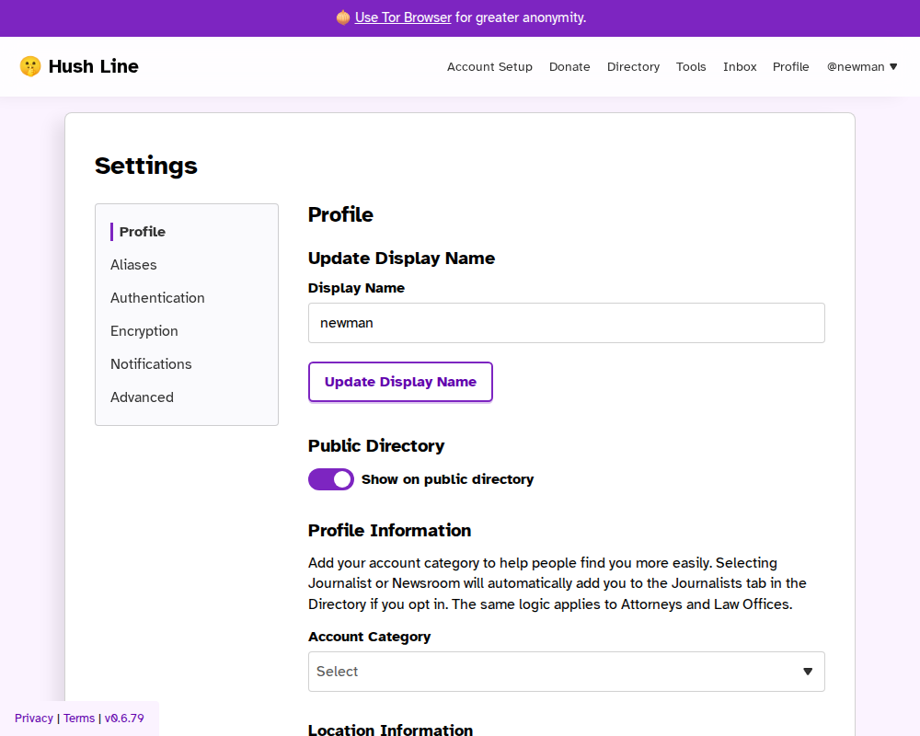Viewport: 920px width, 736px height.
Task: Expand the Account Category select dropdown
Action: (566, 672)
